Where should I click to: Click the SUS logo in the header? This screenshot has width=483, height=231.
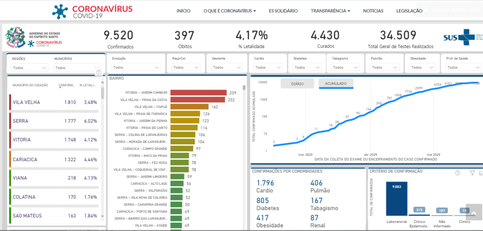462,38
